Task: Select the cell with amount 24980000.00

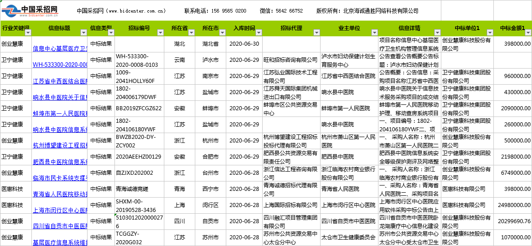Action: click(513, 205)
